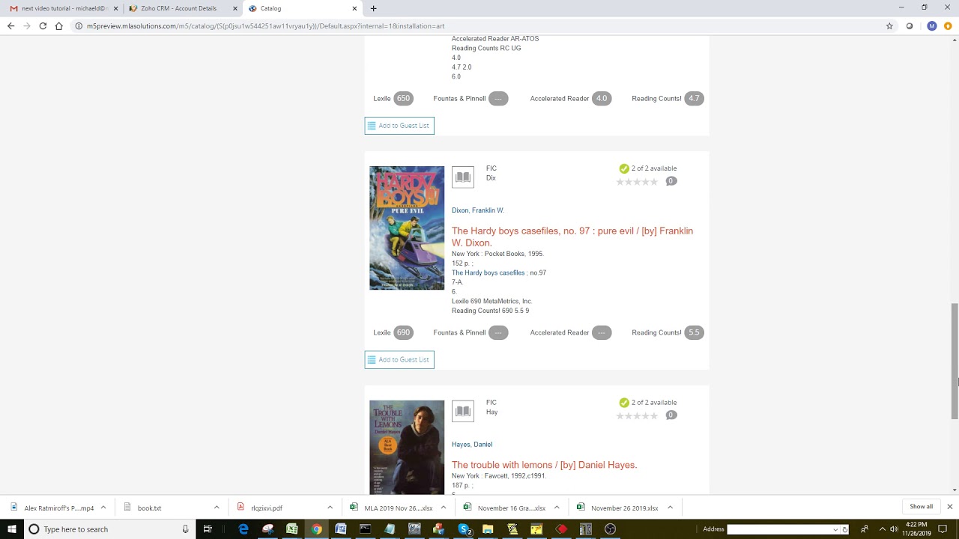
Task: Click Lexile 650 badge
Action: [404, 98]
